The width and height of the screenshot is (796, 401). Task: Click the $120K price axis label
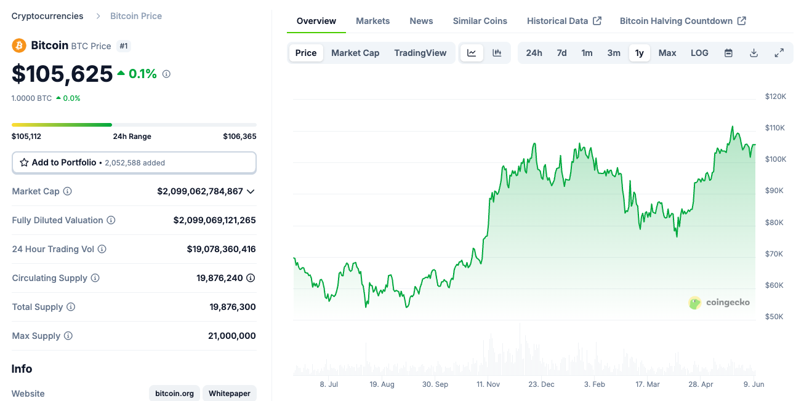pos(774,97)
